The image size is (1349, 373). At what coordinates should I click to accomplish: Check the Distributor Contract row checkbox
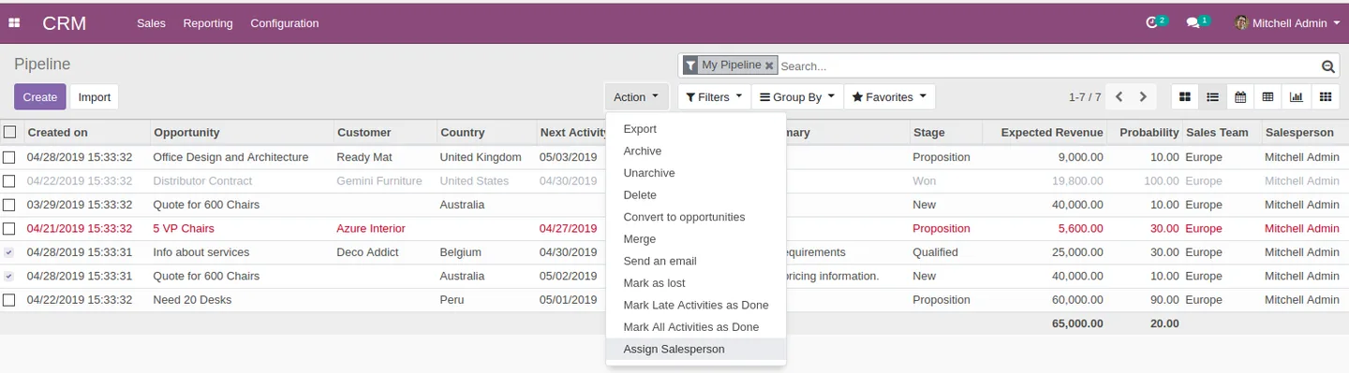[9, 181]
